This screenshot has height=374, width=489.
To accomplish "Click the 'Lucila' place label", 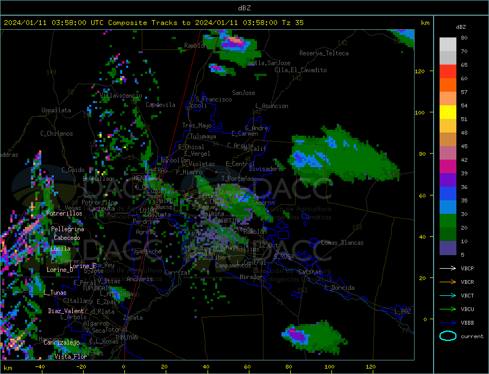I will click(60, 249).
